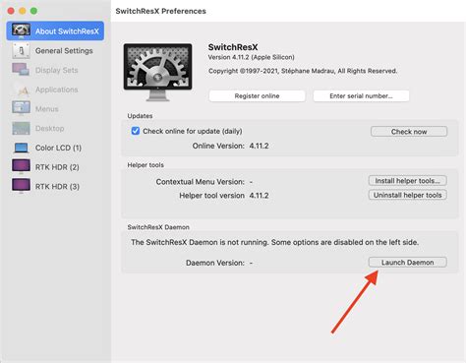Click the Daemon Version label
Screen dimensions: 466x363
point(215,263)
